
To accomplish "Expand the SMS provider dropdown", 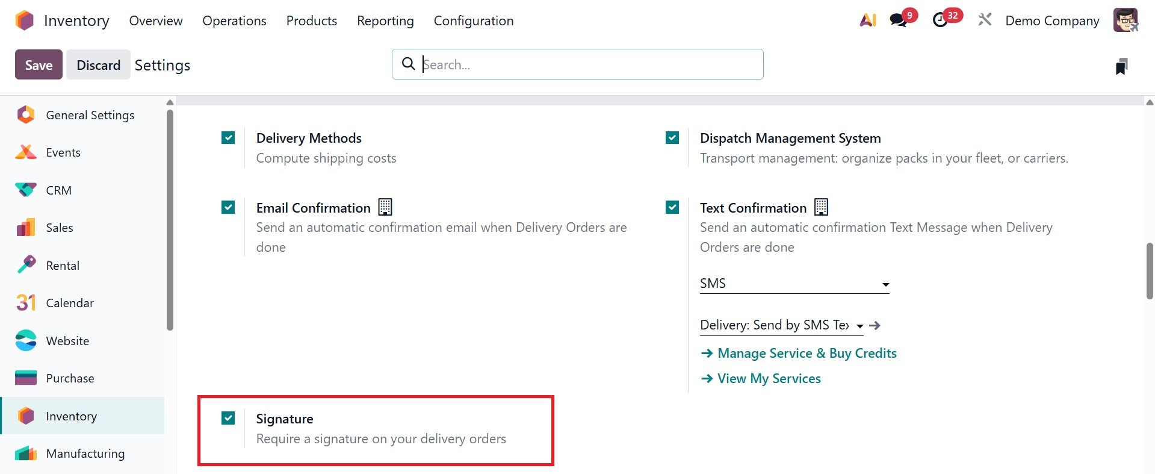I will 794,284.
